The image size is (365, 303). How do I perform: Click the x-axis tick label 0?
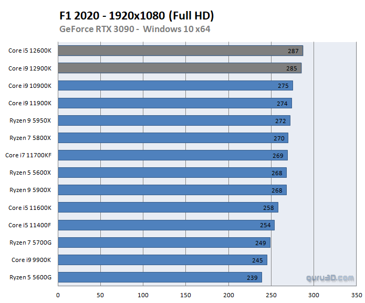point(58,295)
